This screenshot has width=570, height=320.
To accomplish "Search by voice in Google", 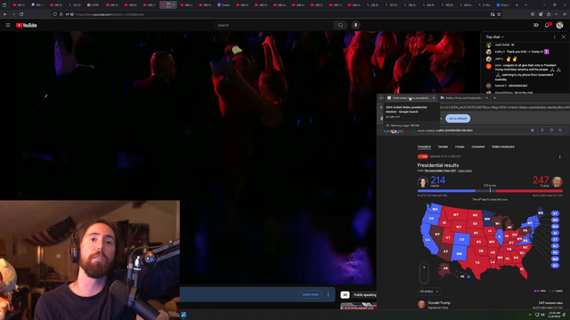I will 542,131.
